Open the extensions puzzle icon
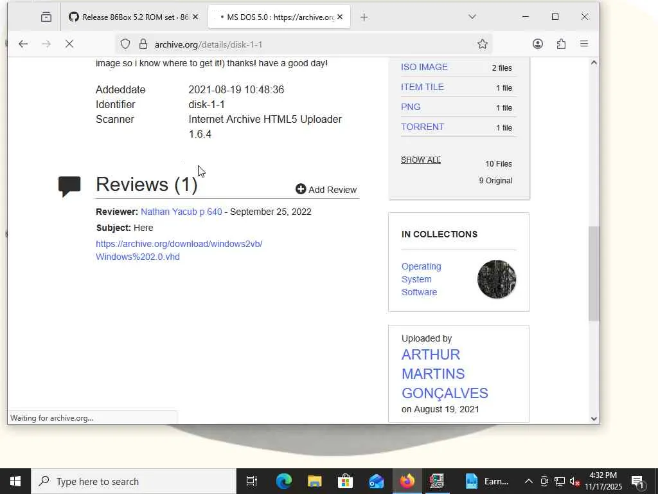This screenshot has height=494, width=658. point(561,44)
